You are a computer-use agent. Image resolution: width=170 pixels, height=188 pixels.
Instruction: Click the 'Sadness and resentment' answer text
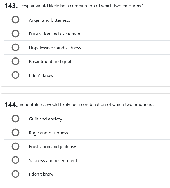point(53,161)
